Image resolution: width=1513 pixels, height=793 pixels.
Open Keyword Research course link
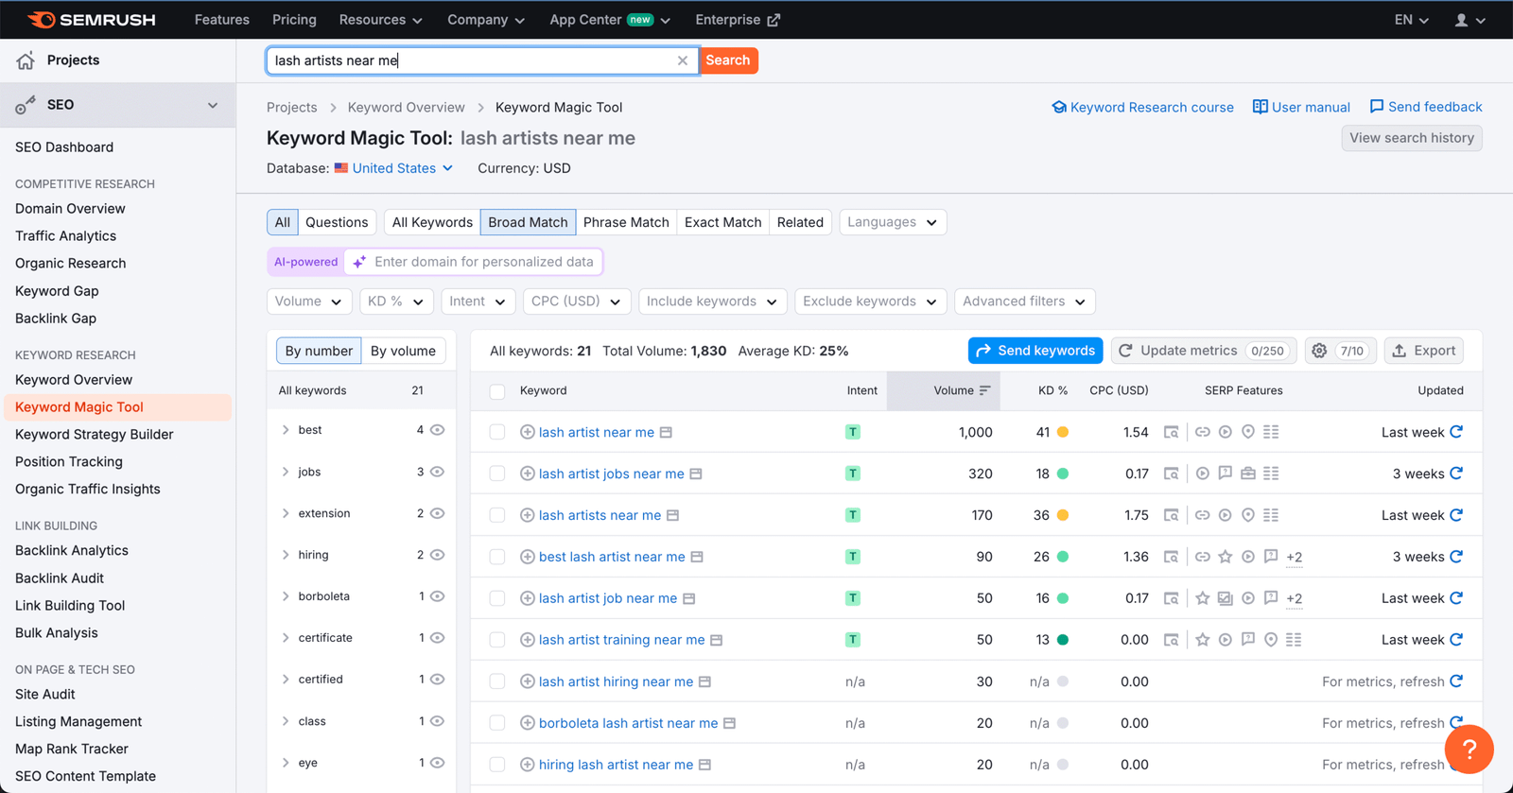1142,108
